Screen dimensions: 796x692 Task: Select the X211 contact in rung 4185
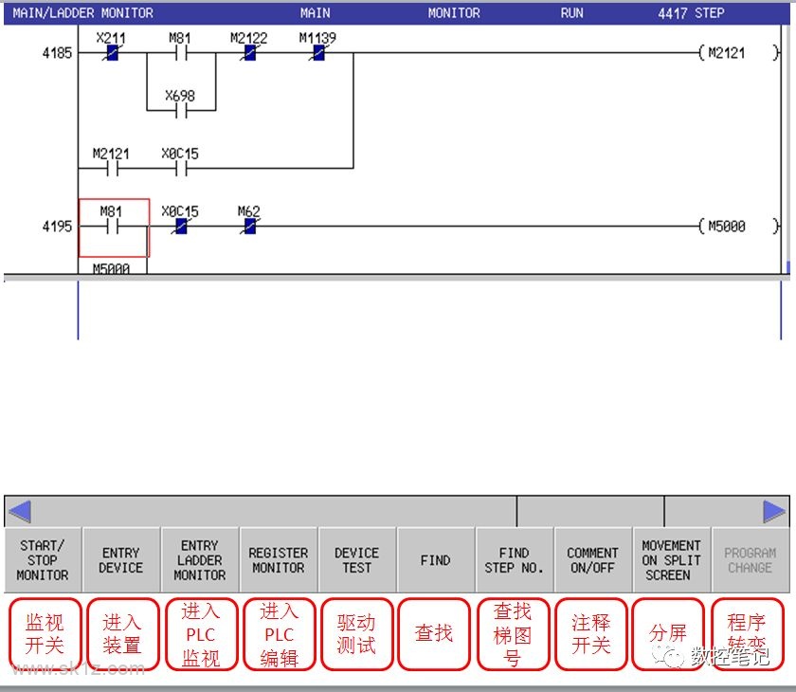tap(112, 52)
